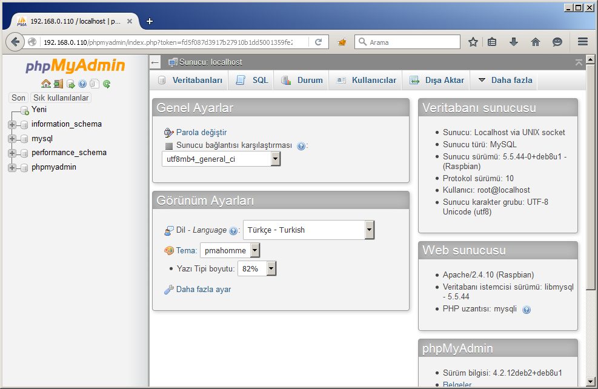Screen dimensions: 598x389
Task: Open the query window icon
Action: [70, 84]
